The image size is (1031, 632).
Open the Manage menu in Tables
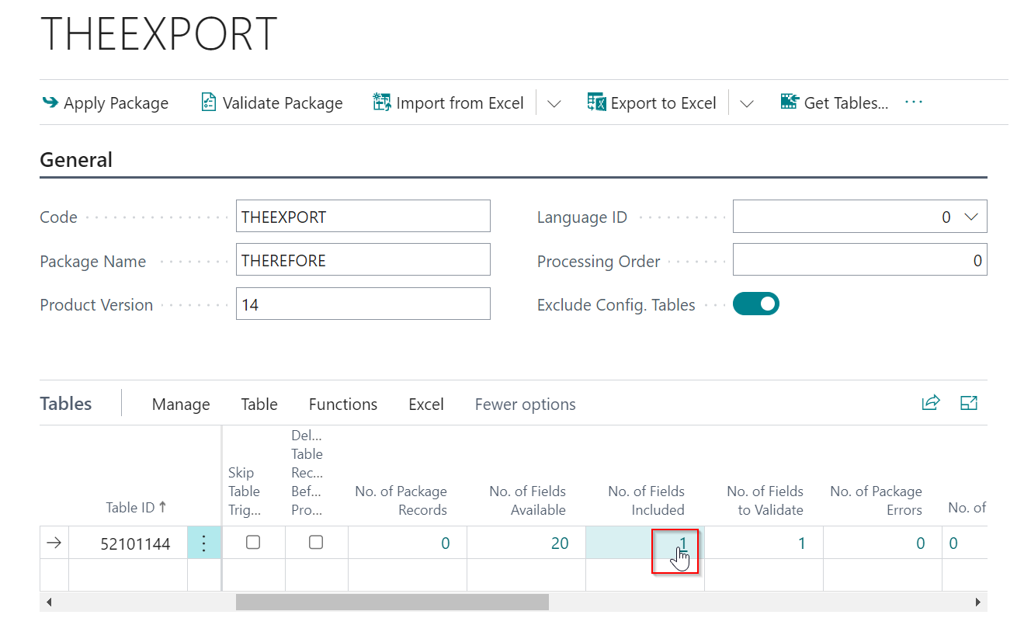click(181, 405)
